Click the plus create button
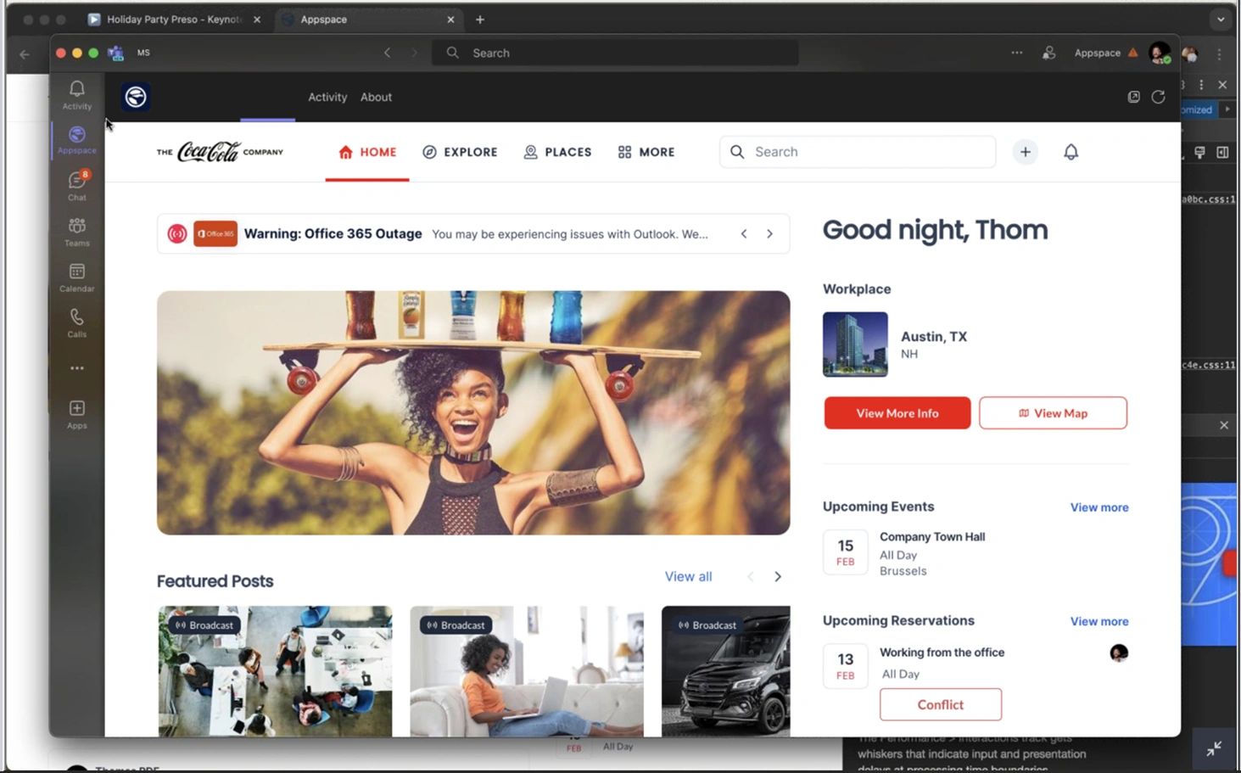This screenshot has width=1241, height=773. (x=1025, y=152)
